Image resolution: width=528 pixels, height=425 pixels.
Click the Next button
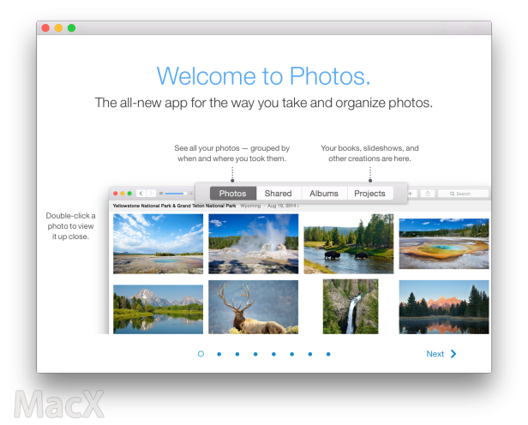(435, 354)
